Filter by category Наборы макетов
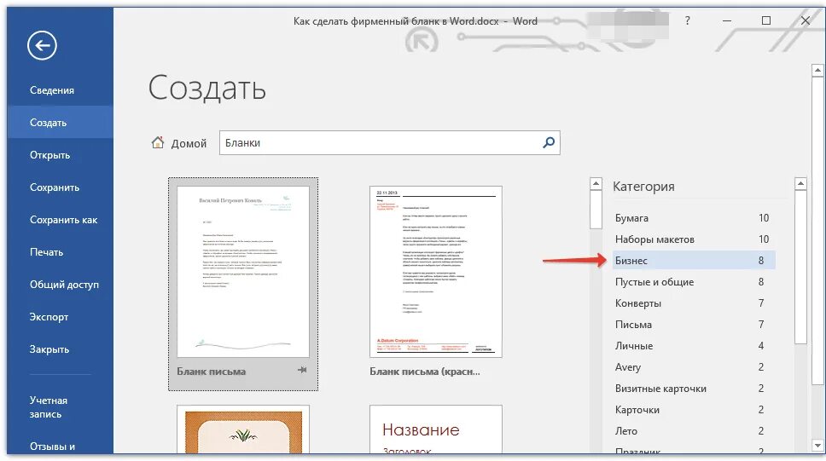 click(x=694, y=239)
